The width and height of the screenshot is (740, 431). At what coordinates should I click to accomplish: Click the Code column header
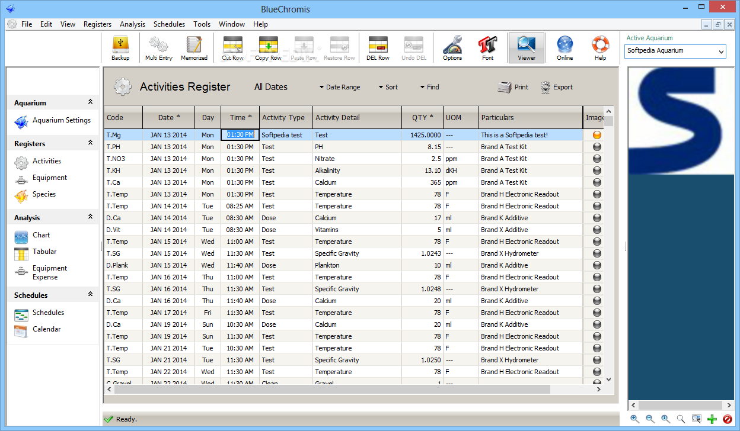[x=123, y=117]
